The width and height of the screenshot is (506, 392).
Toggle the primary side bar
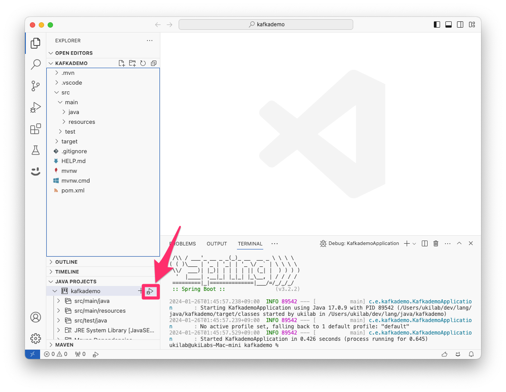pyautogui.click(x=437, y=24)
